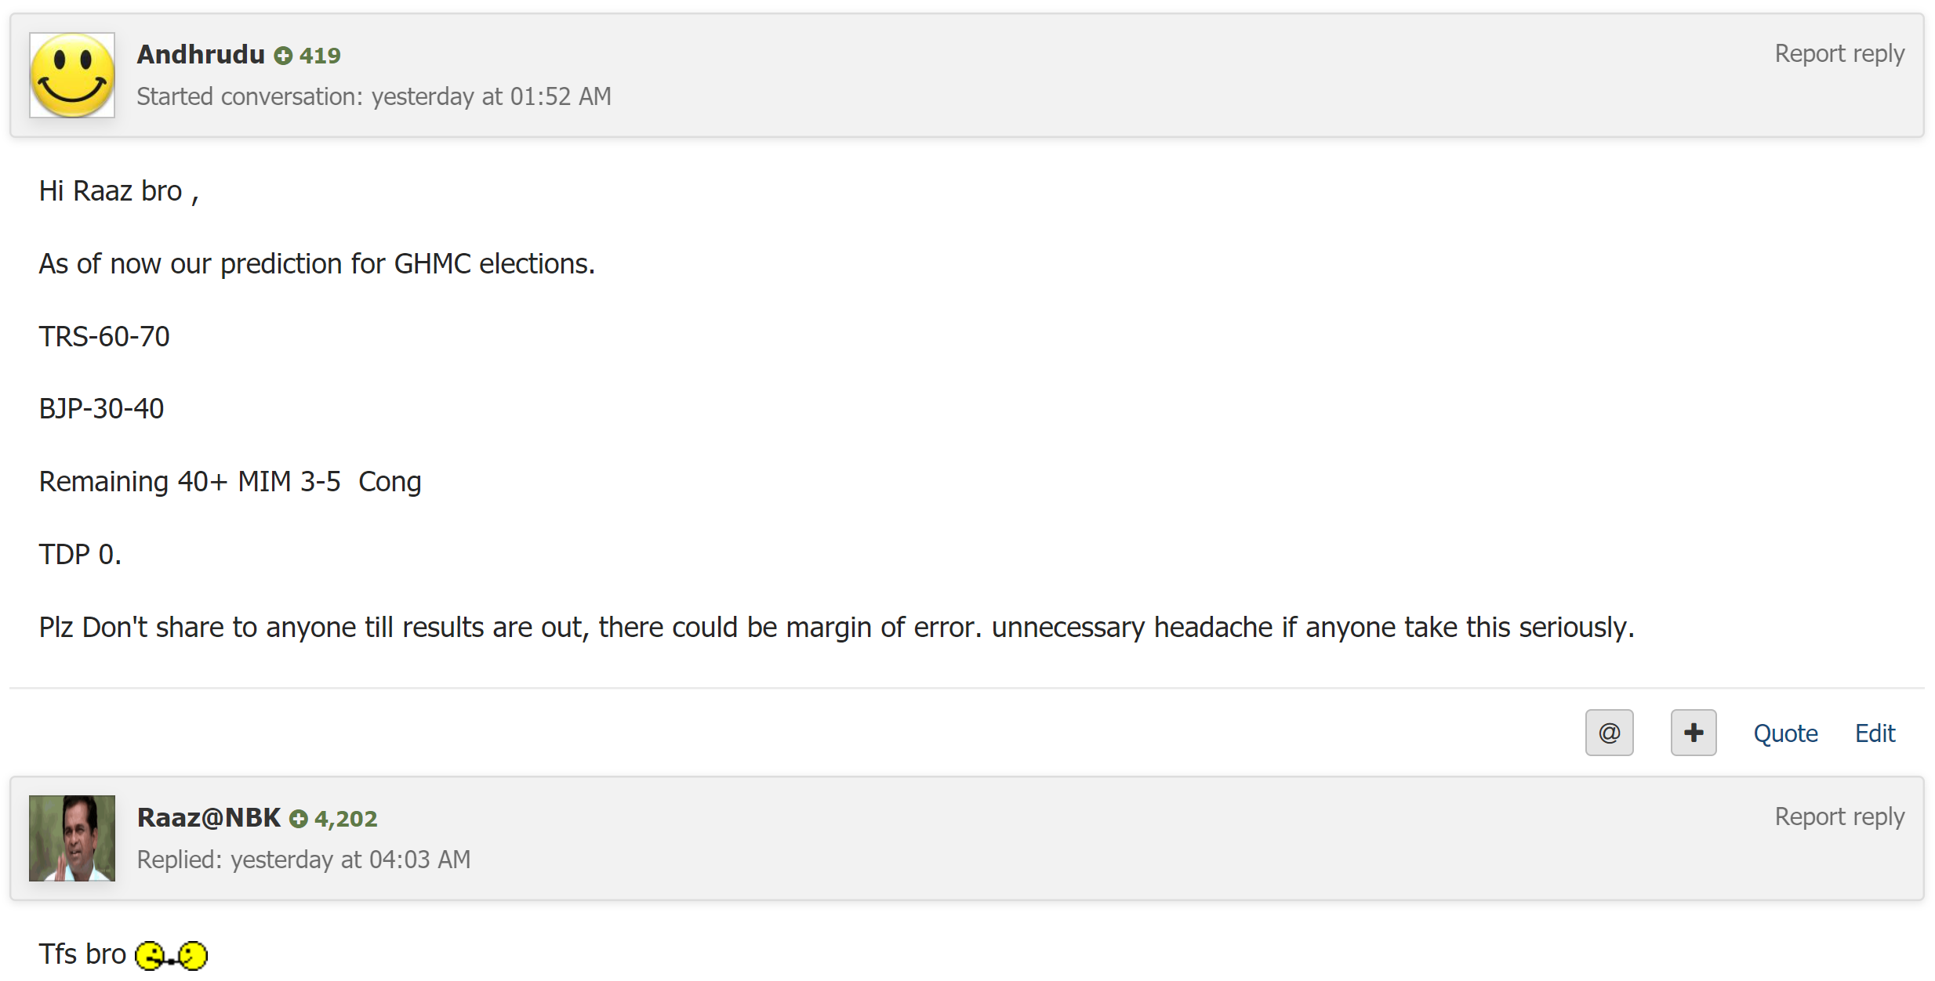1935x981 pixels.
Task: Report Raaz@NBK's reply
Action: point(1839,817)
